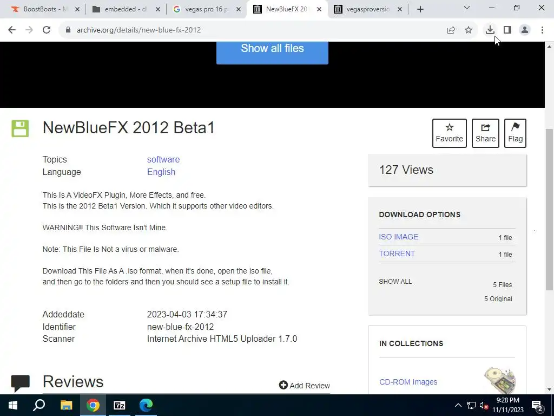The image size is (554, 416).
Task: Reload the archive.org page
Action: (47, 30)
